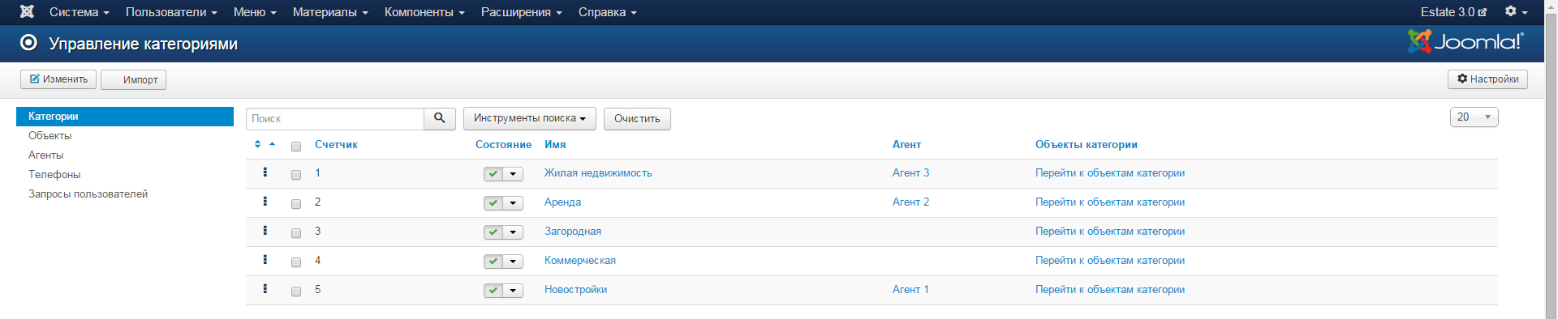Click the drag handle for Новостройки row

tap(265, 289)
